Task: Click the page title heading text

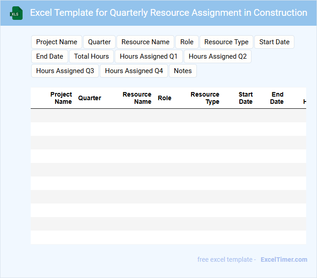Action: click(168, 13)
